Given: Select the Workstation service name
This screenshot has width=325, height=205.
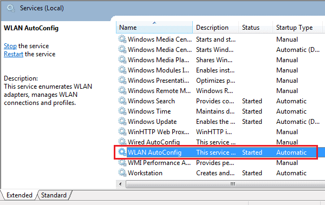Looking at the screenshot, I should click(145, 173).
